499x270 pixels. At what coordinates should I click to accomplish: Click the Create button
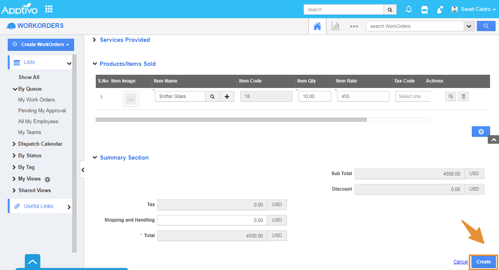pos(483,262)
